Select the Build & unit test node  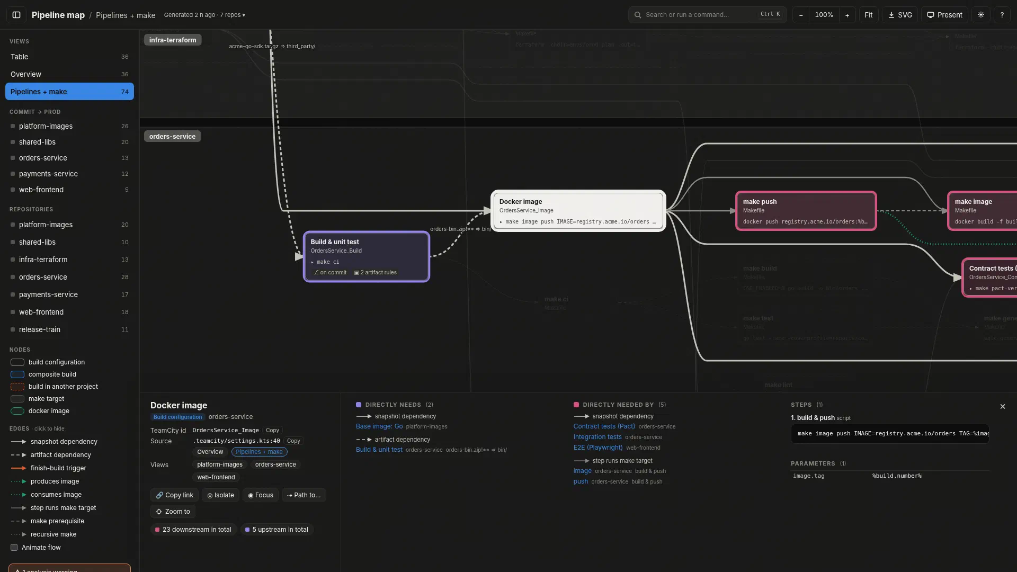[366, 257]
